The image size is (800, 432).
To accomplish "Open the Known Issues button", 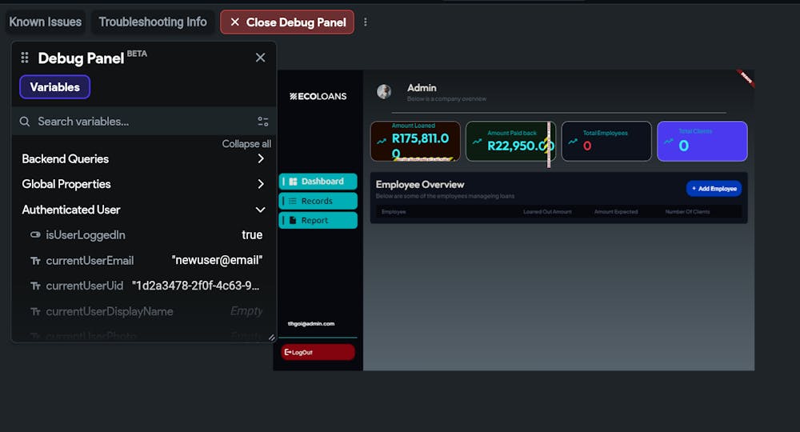I will click(45, 22).
